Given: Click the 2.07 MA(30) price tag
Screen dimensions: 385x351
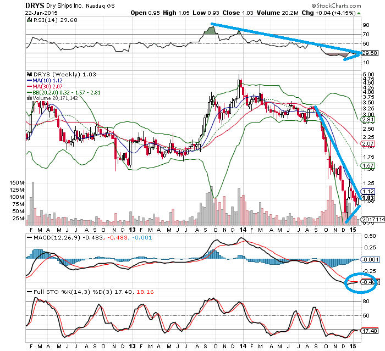Looking at the screenshot, I should [x=368, y=144].
